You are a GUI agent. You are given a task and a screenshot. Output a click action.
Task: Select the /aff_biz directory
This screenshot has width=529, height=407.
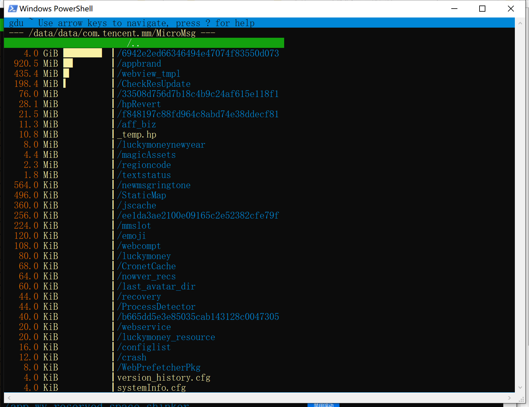point(137,124)
